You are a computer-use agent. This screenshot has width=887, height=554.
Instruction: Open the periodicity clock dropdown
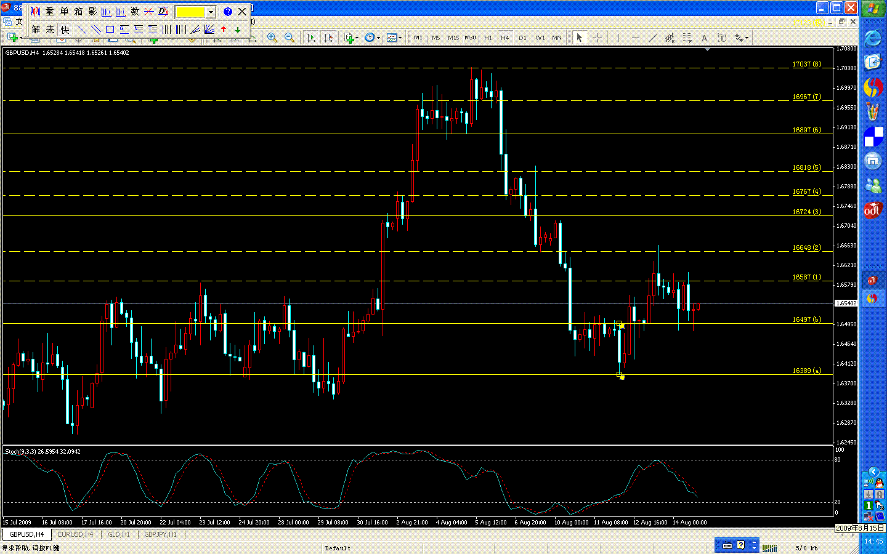[x=372, y=38]
